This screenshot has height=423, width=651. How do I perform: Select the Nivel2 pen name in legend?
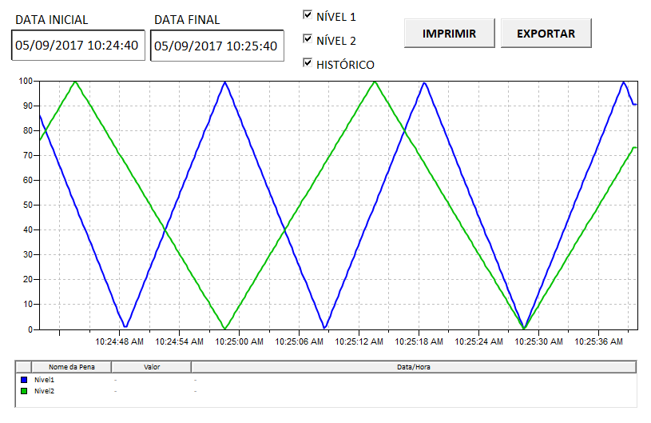(x=44, y=391)
